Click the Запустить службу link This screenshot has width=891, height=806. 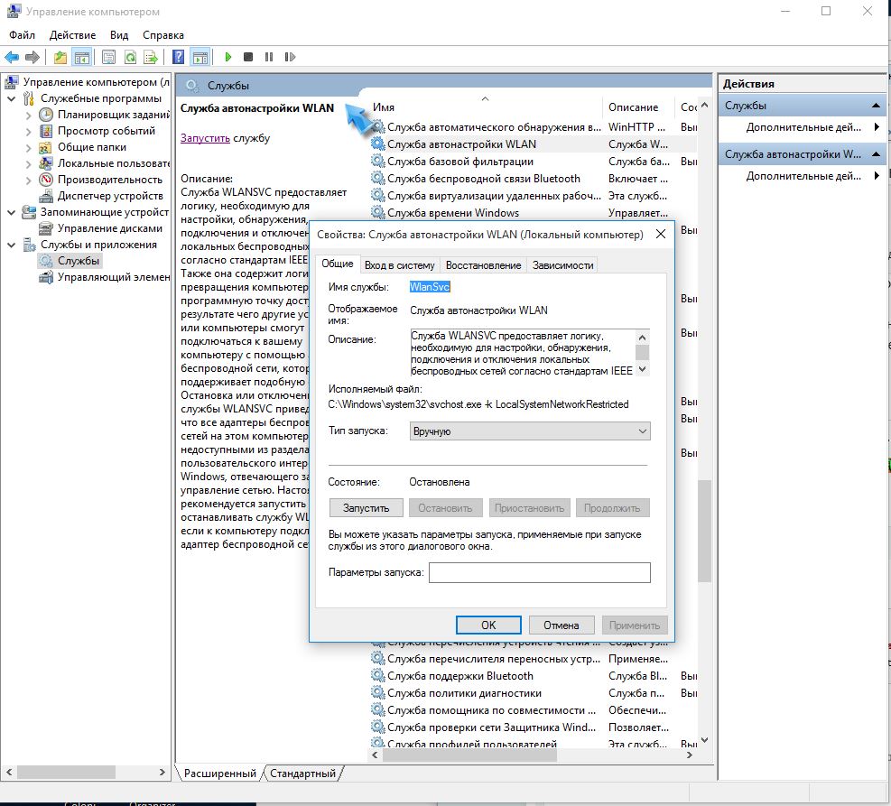click(x=205, y=138)
